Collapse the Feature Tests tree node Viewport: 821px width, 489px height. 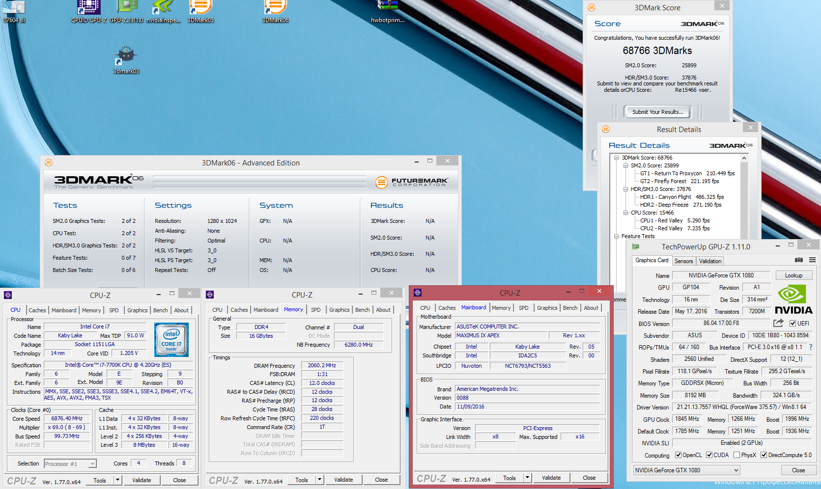[617, 236]
